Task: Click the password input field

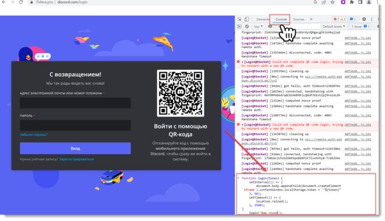Action: tap(75, 125)
